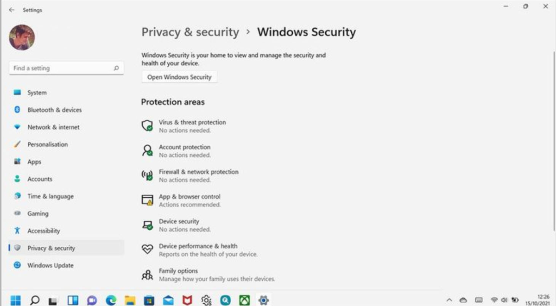Open Family options
This screenshot has height=306, width=556.
pos(178,275)
